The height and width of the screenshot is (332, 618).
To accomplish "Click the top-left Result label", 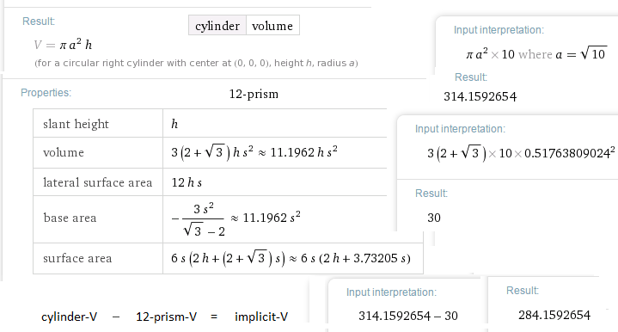I will pyautogui.click(x=39, y=22).
